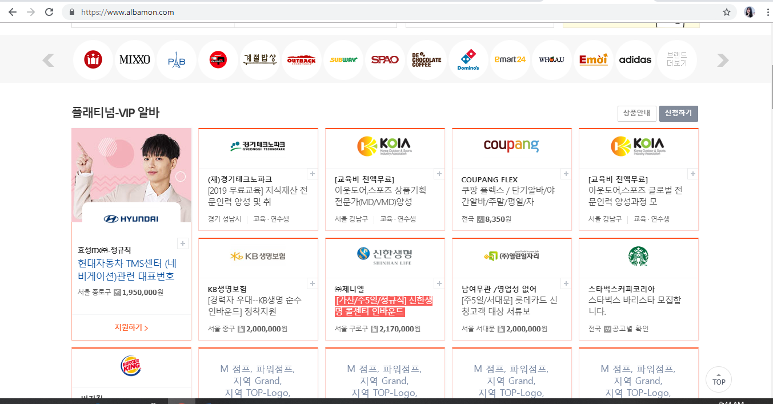The width and height of the screenshot is (773, 404).
Task: Open the red castle brand logo
Action: [x=93, y=60]
